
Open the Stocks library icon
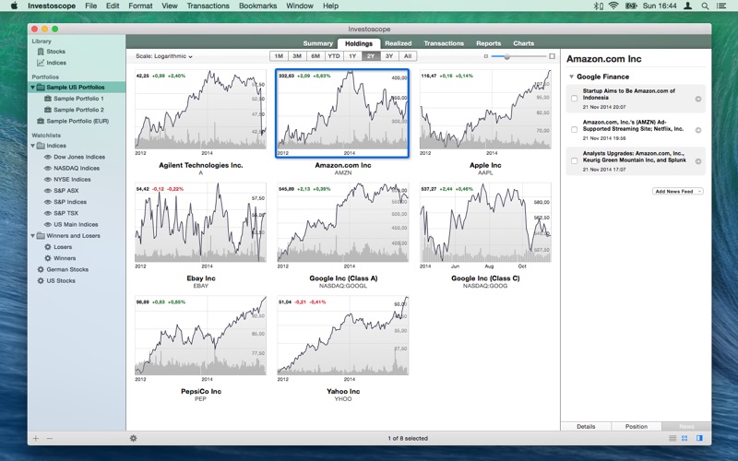41,52
